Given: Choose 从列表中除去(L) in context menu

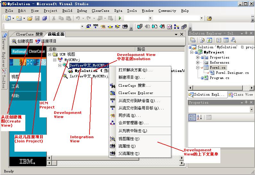Looking at the screenshot, I should click(x=140, y=131).
